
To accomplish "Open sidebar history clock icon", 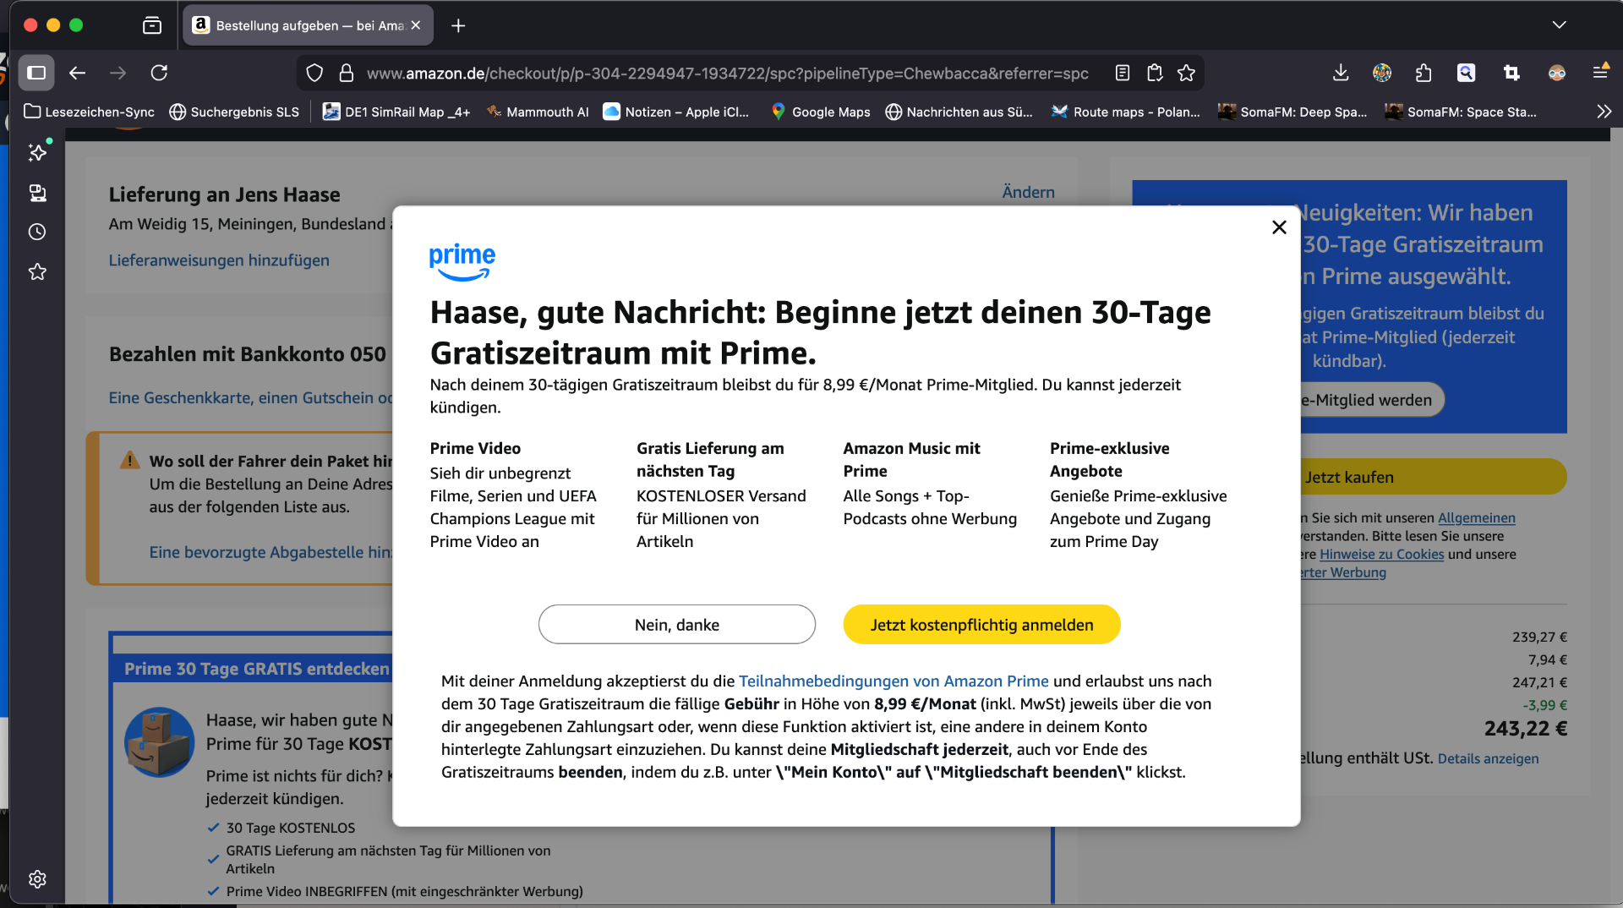I will 37,232.
